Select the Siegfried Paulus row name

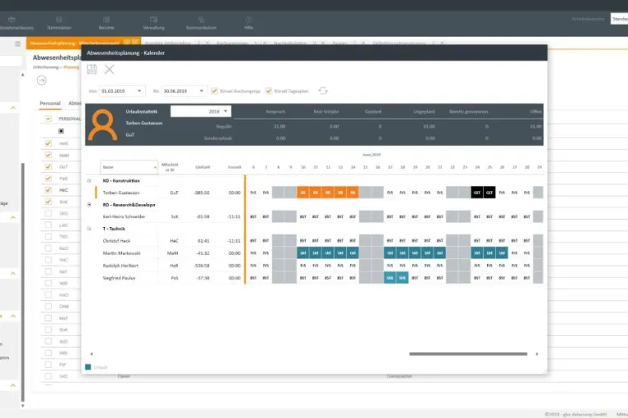pyautogui.click(x=119, y=278)
